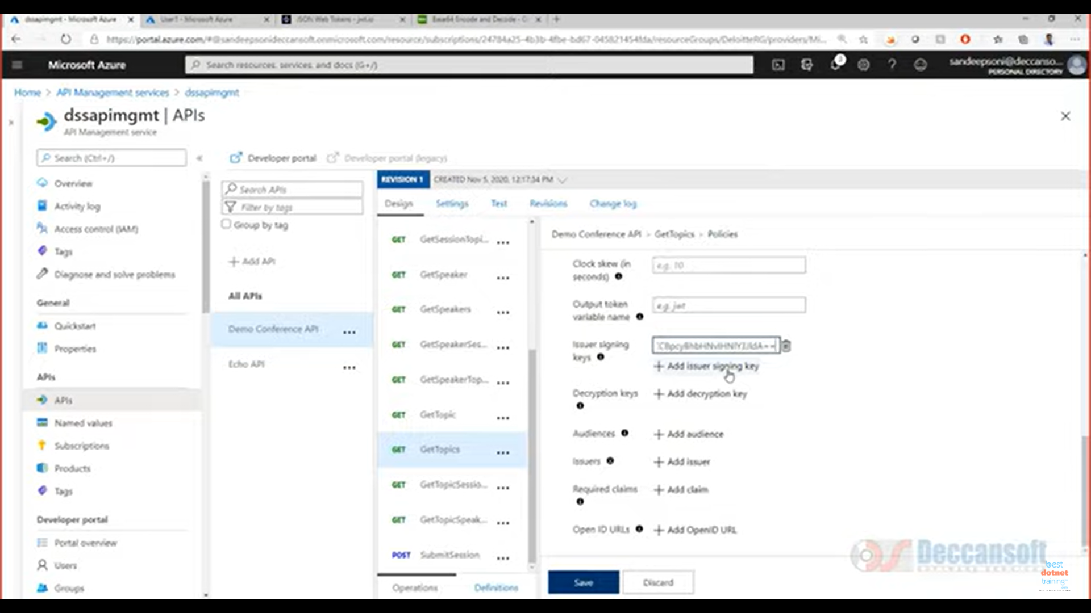This screenshot has height=613, width=1091.
Task: Select the Operations tab
Action: pos(415,587)
